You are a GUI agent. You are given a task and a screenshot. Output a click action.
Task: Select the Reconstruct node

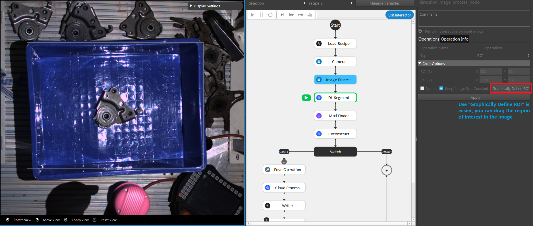[x=335, y=134]
